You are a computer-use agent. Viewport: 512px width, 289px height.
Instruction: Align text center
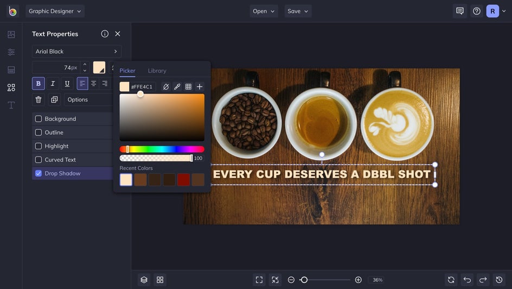click(93, 83)
